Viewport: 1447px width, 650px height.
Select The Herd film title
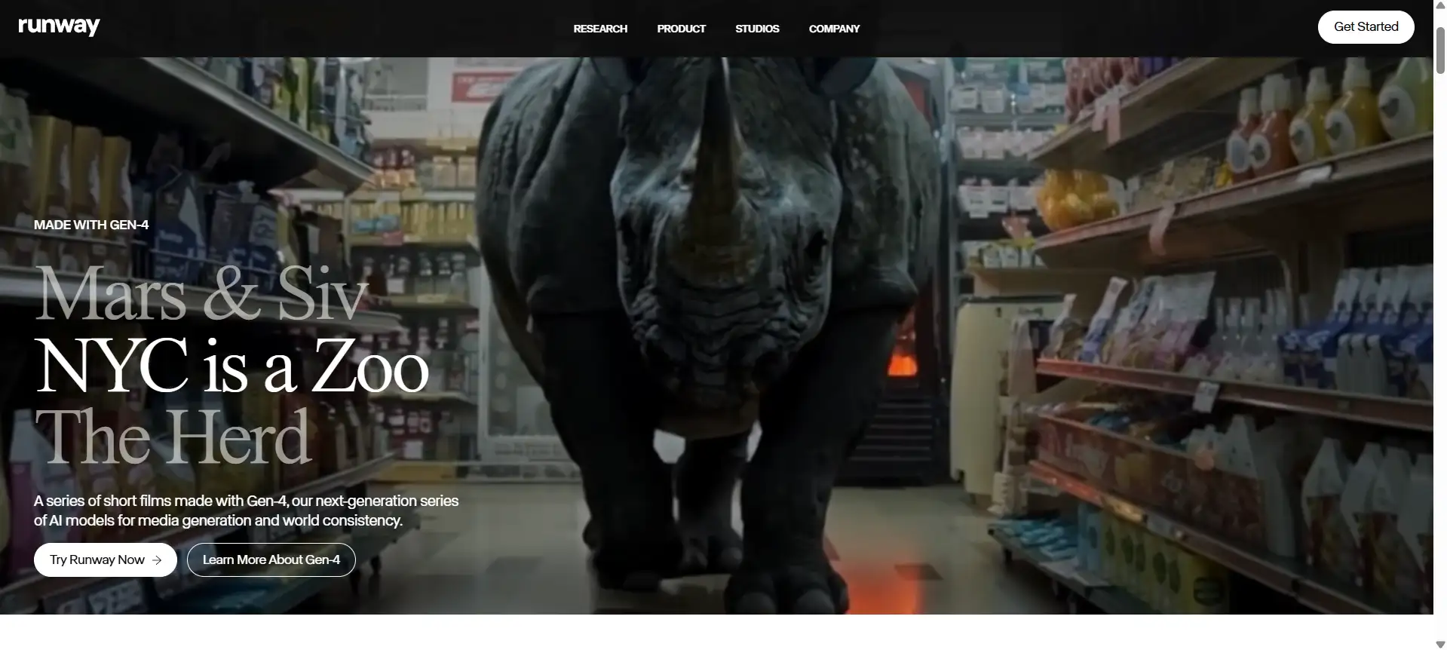[x=173, y=437]
